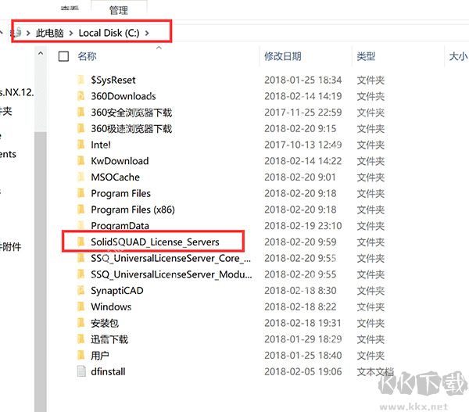The width and height of the screenshot is (469, 412).
Task: Select the dfinstall text document icon
Action: pyautogui.click(x=81, y=371)
